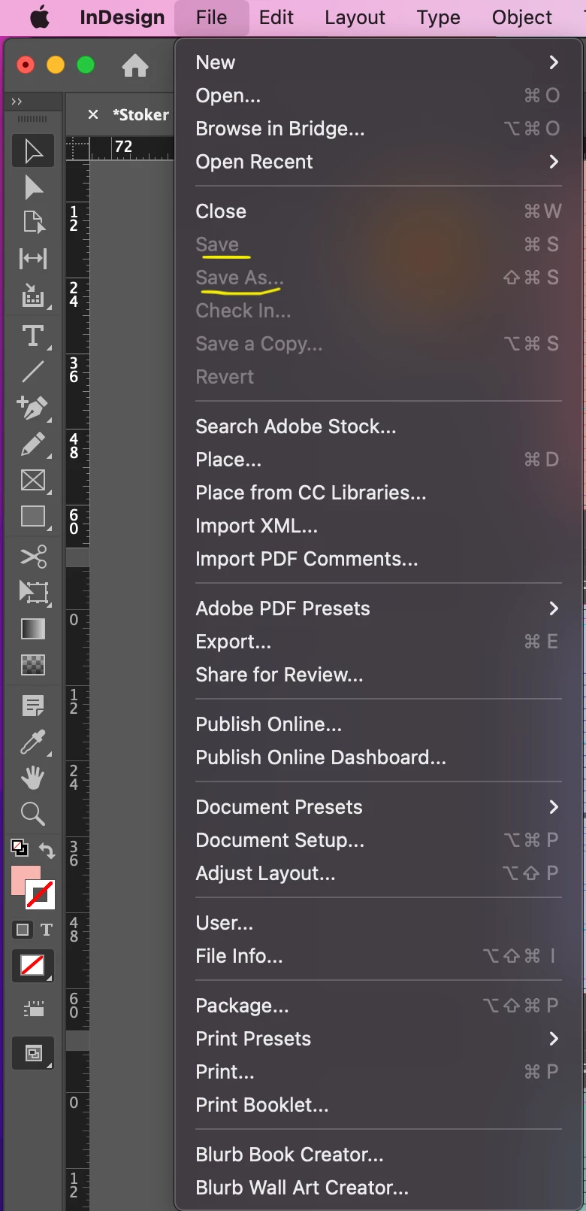Expand the toolbar with double-arrow
This screenshot has width=586, height=1211.
(17, 101)
